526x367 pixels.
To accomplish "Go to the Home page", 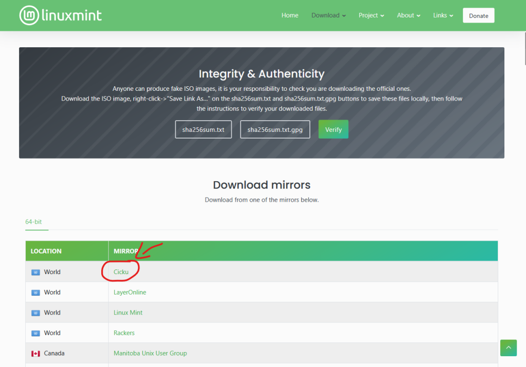I will [290, 15].
